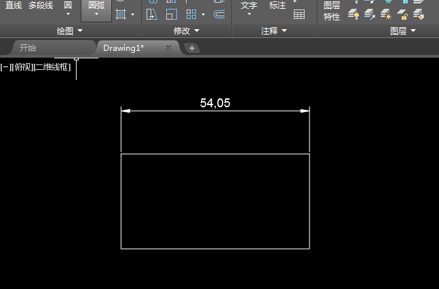Expand the 注释 panel dropdown
The image size is (439, 289).
274,31
